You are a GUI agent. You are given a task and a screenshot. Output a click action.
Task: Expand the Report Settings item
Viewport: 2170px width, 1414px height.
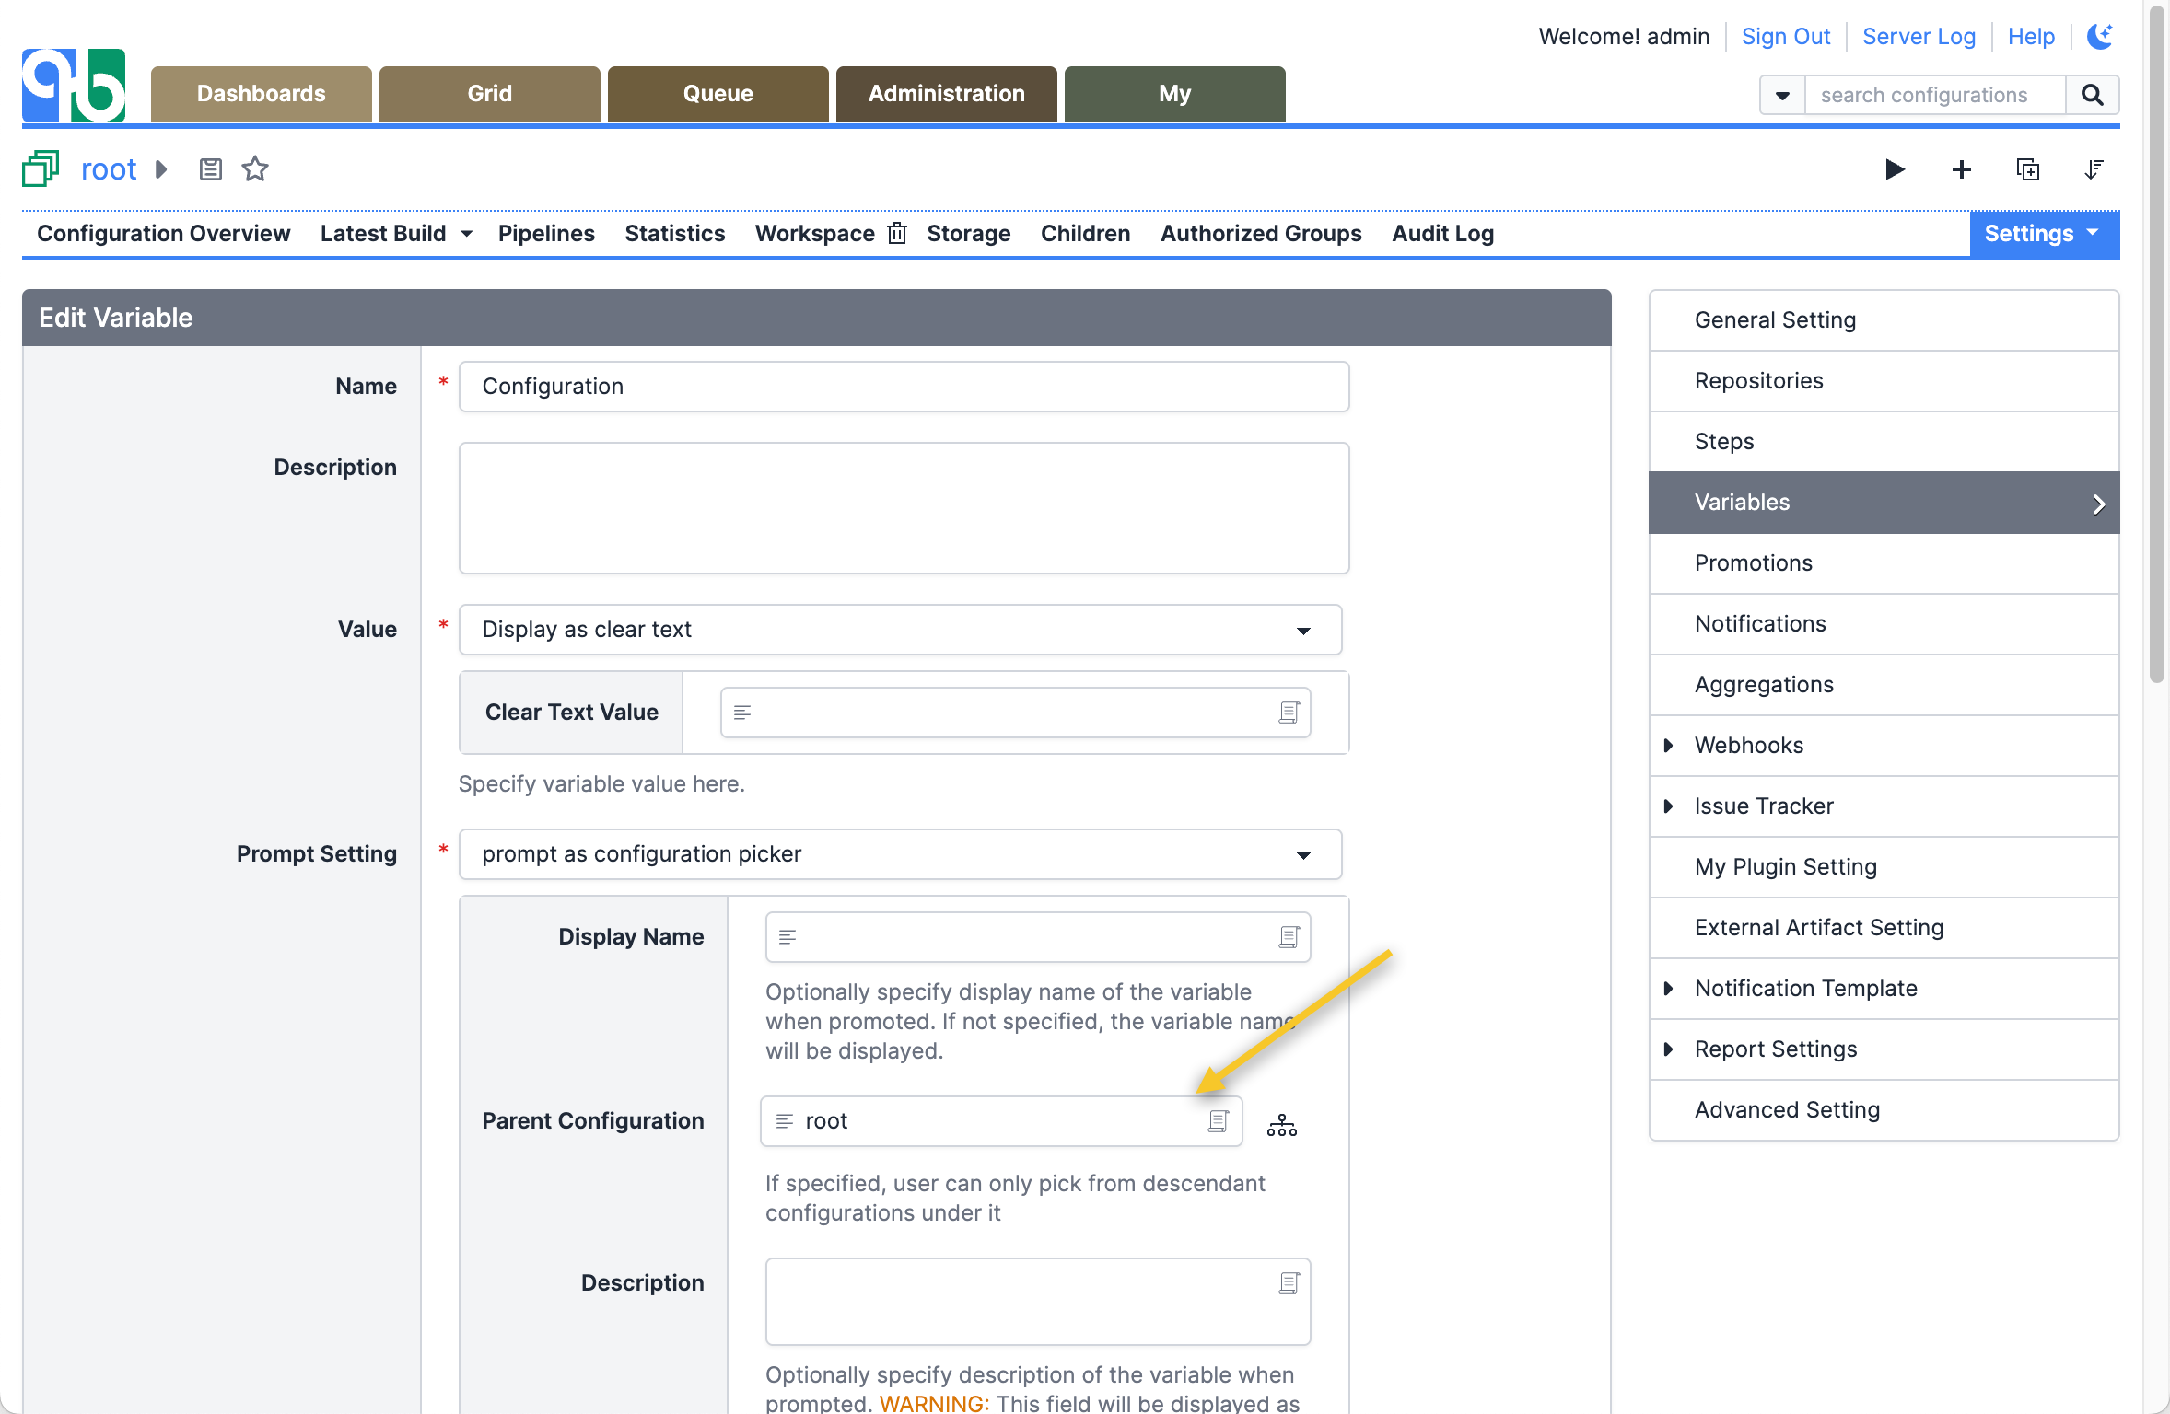pos(1668,1049)
